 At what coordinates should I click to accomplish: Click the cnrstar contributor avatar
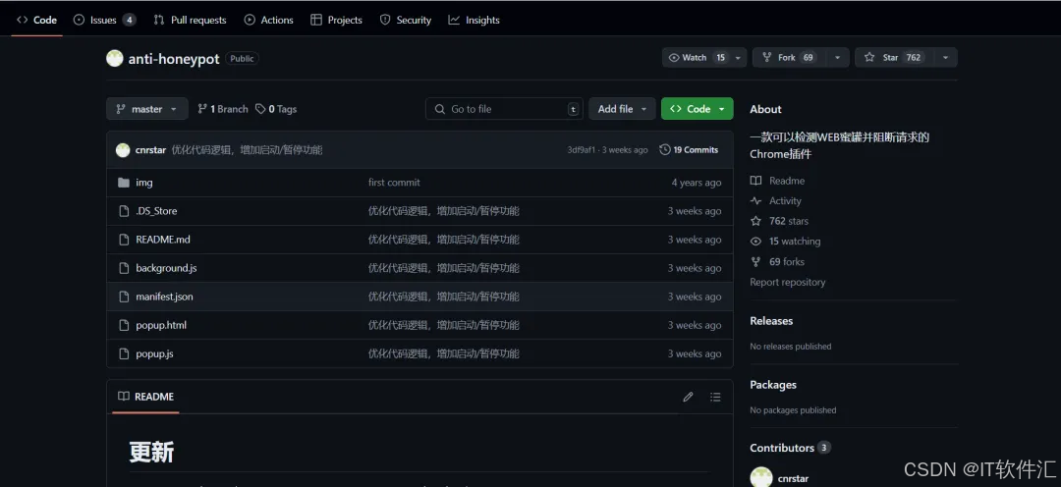point(761,477)
